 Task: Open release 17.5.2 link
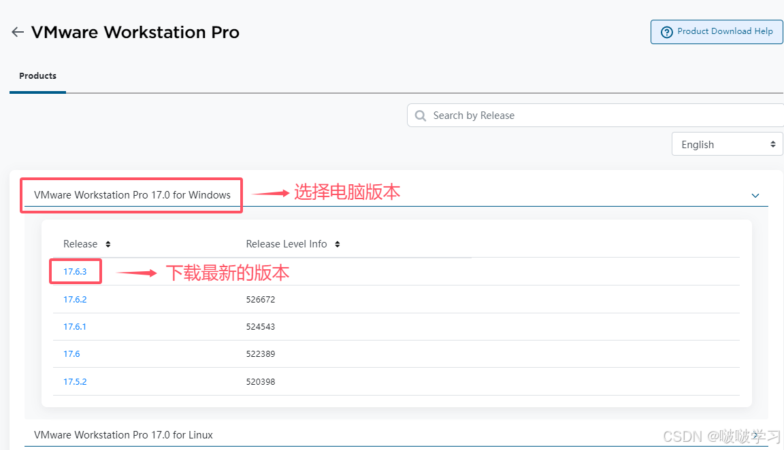point(75,381)
